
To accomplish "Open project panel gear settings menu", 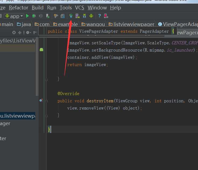I will [28, 33].
